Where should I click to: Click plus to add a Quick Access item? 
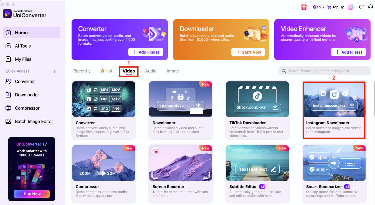(x=54, y=71)
